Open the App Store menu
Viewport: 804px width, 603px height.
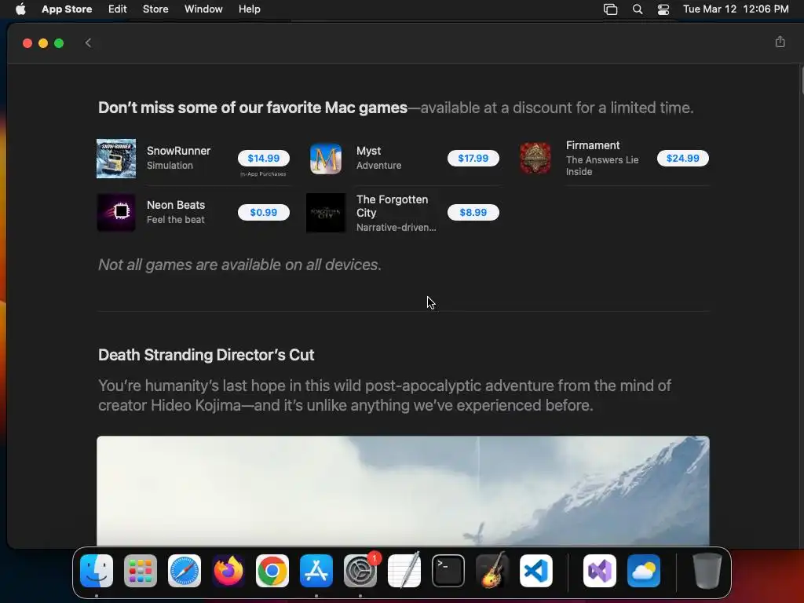(x=67, y=9)
